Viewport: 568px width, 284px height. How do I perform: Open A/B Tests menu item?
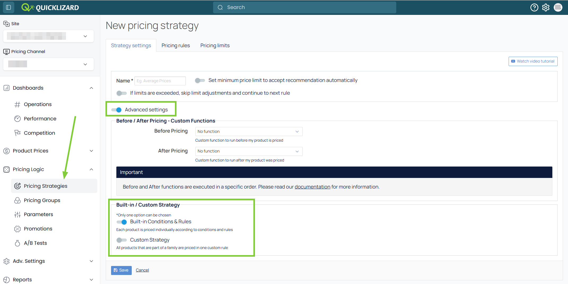pos(54,243)
